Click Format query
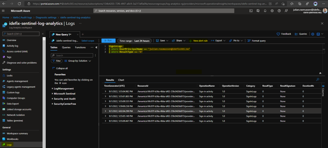Screen dimensions: 328x148 [x=257, y=41]
